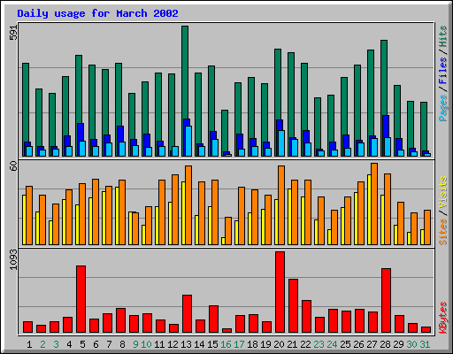
Task: Click the Sites legend label
Action: pyautogui.click(x=443, y=232)
